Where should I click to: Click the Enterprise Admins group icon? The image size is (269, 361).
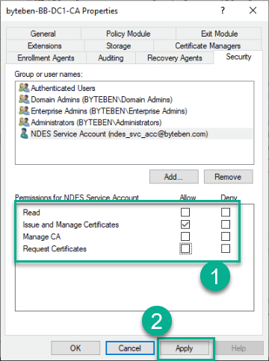(x=24, y=110)
